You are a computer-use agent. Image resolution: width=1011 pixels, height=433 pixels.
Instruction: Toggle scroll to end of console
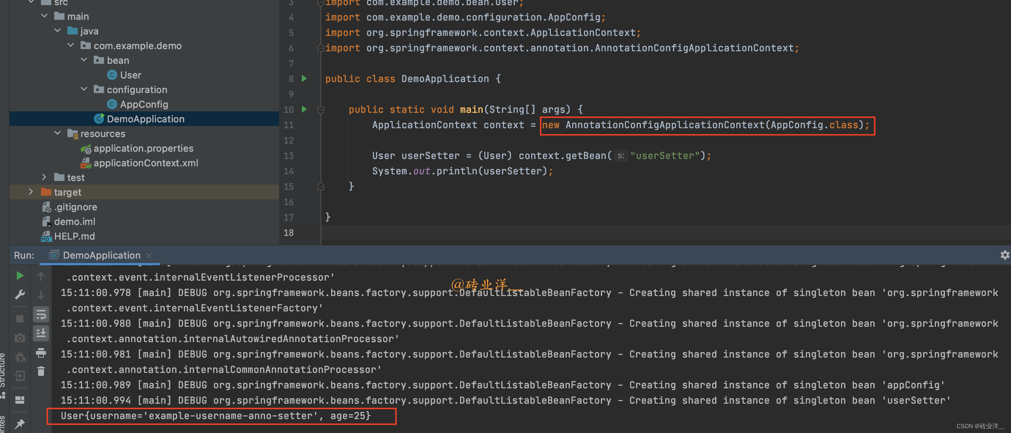click(41, 333)
